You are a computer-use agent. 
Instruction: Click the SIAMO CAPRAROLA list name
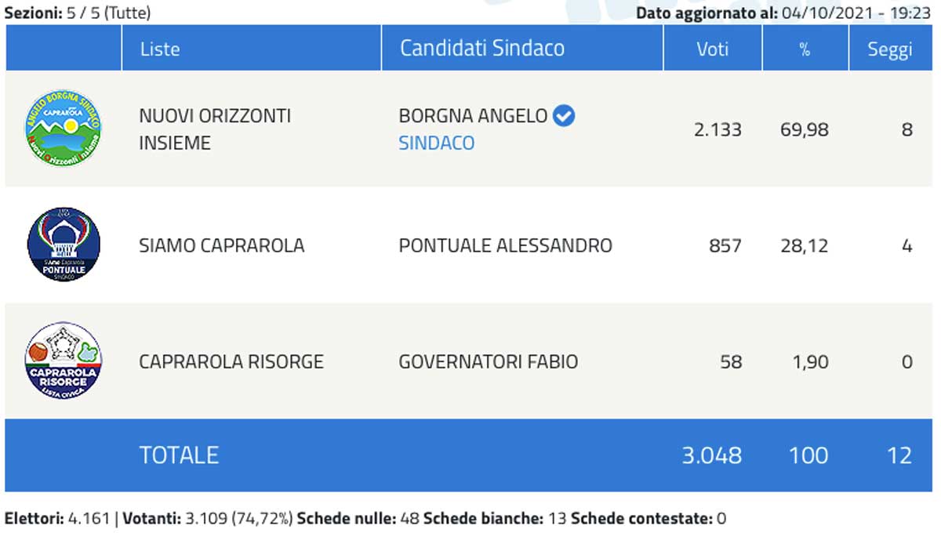(221, 245)
